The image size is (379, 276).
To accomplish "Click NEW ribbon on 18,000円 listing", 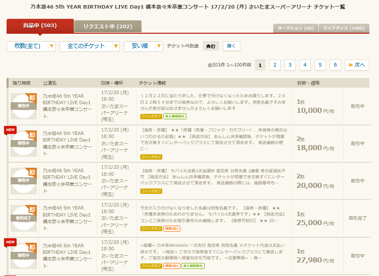I will coord(10,130).
